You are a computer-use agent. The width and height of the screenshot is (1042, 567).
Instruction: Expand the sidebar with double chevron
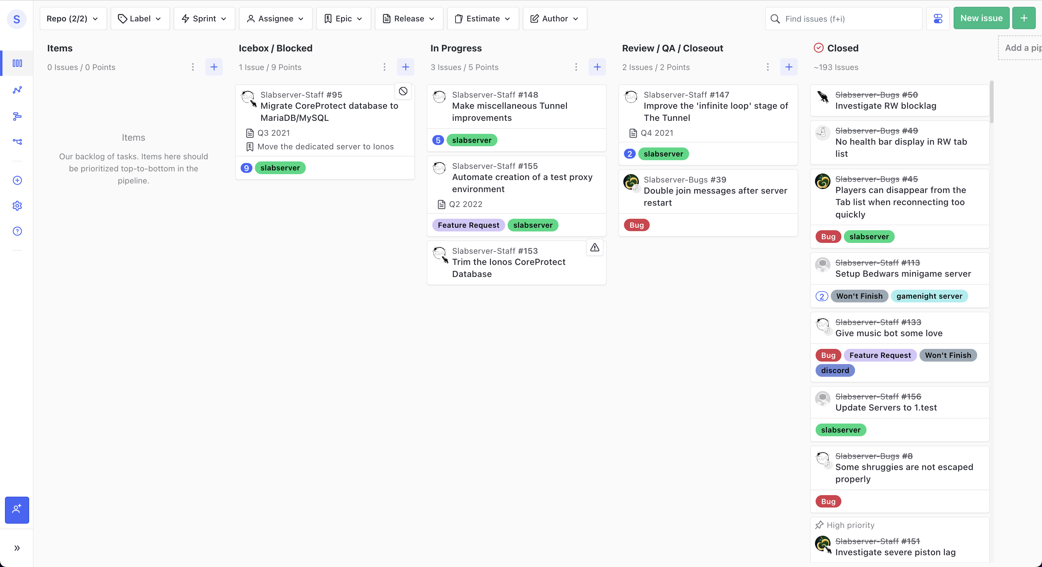click(x=17, y=548)
